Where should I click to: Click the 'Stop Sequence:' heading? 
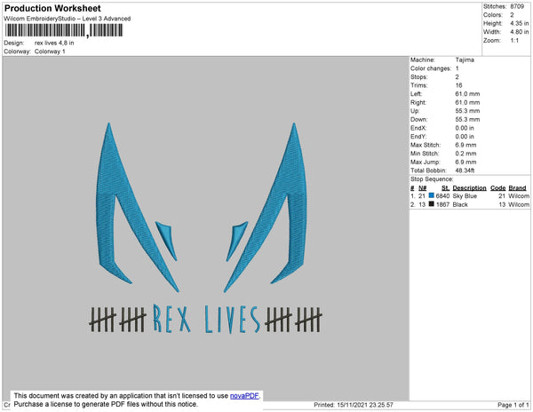(432, 179)
